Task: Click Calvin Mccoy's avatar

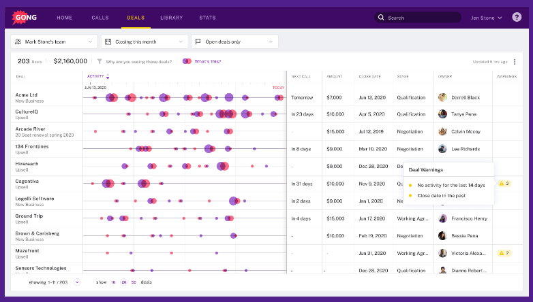Action: (442, 131)
